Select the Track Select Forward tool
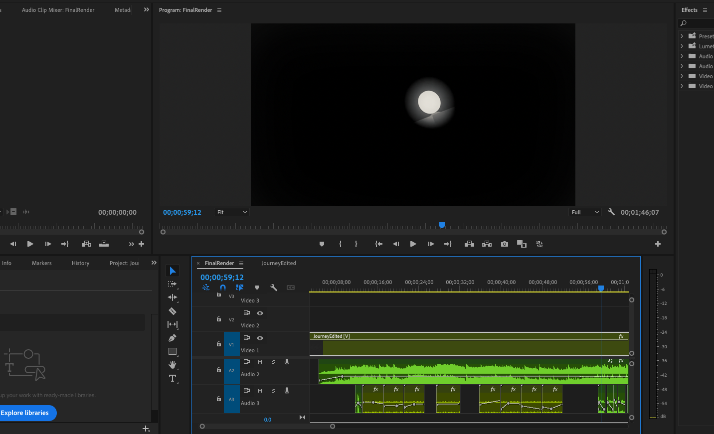Screen dimensions: 714x434 pos(172,284)
